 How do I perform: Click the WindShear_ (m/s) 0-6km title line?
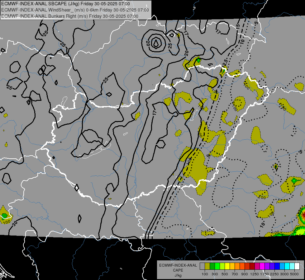coord(75,10)
